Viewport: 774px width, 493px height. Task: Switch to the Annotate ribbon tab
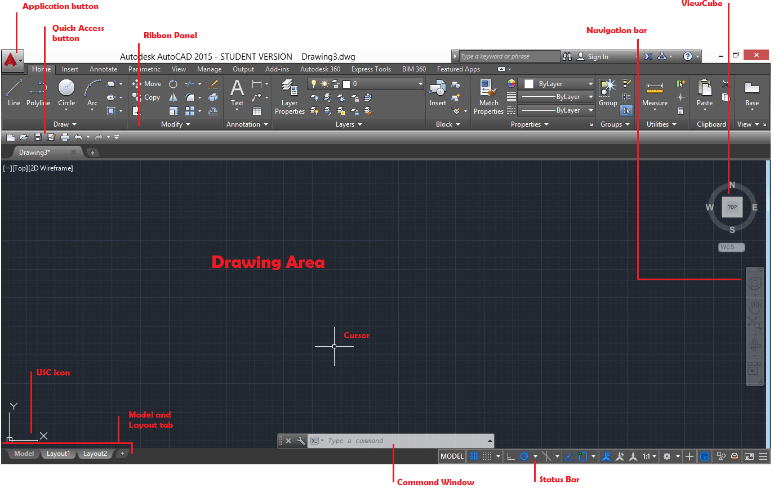coord(103,69)
